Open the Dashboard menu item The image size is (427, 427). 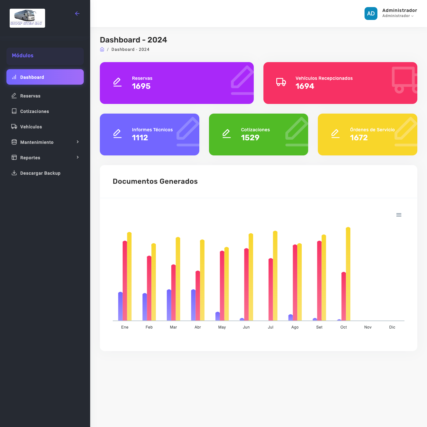[45, 77]
